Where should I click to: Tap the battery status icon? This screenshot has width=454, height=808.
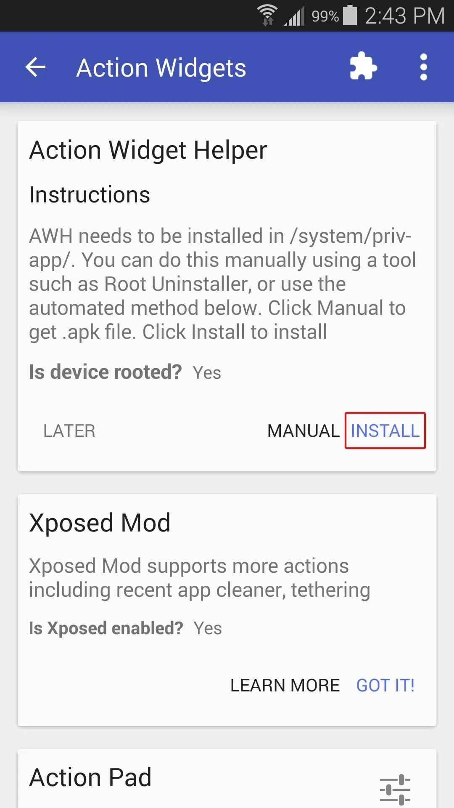pos(350,15)
